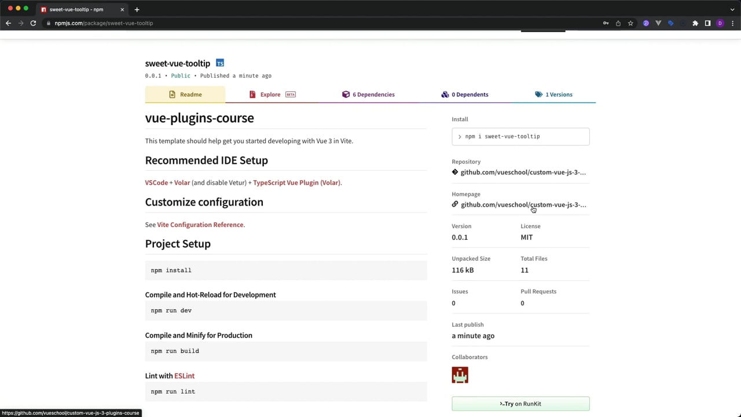Click the green Public label
Screen dimensions: 741x417
click(x=181, y=76)
